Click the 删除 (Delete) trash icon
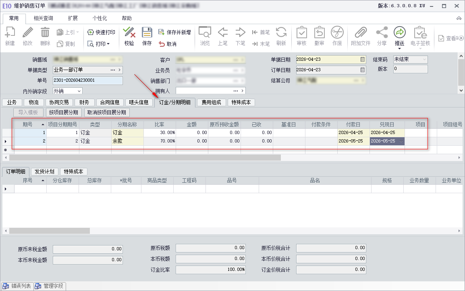The height and width of the screenshot is (291, 465). point(45,36)
